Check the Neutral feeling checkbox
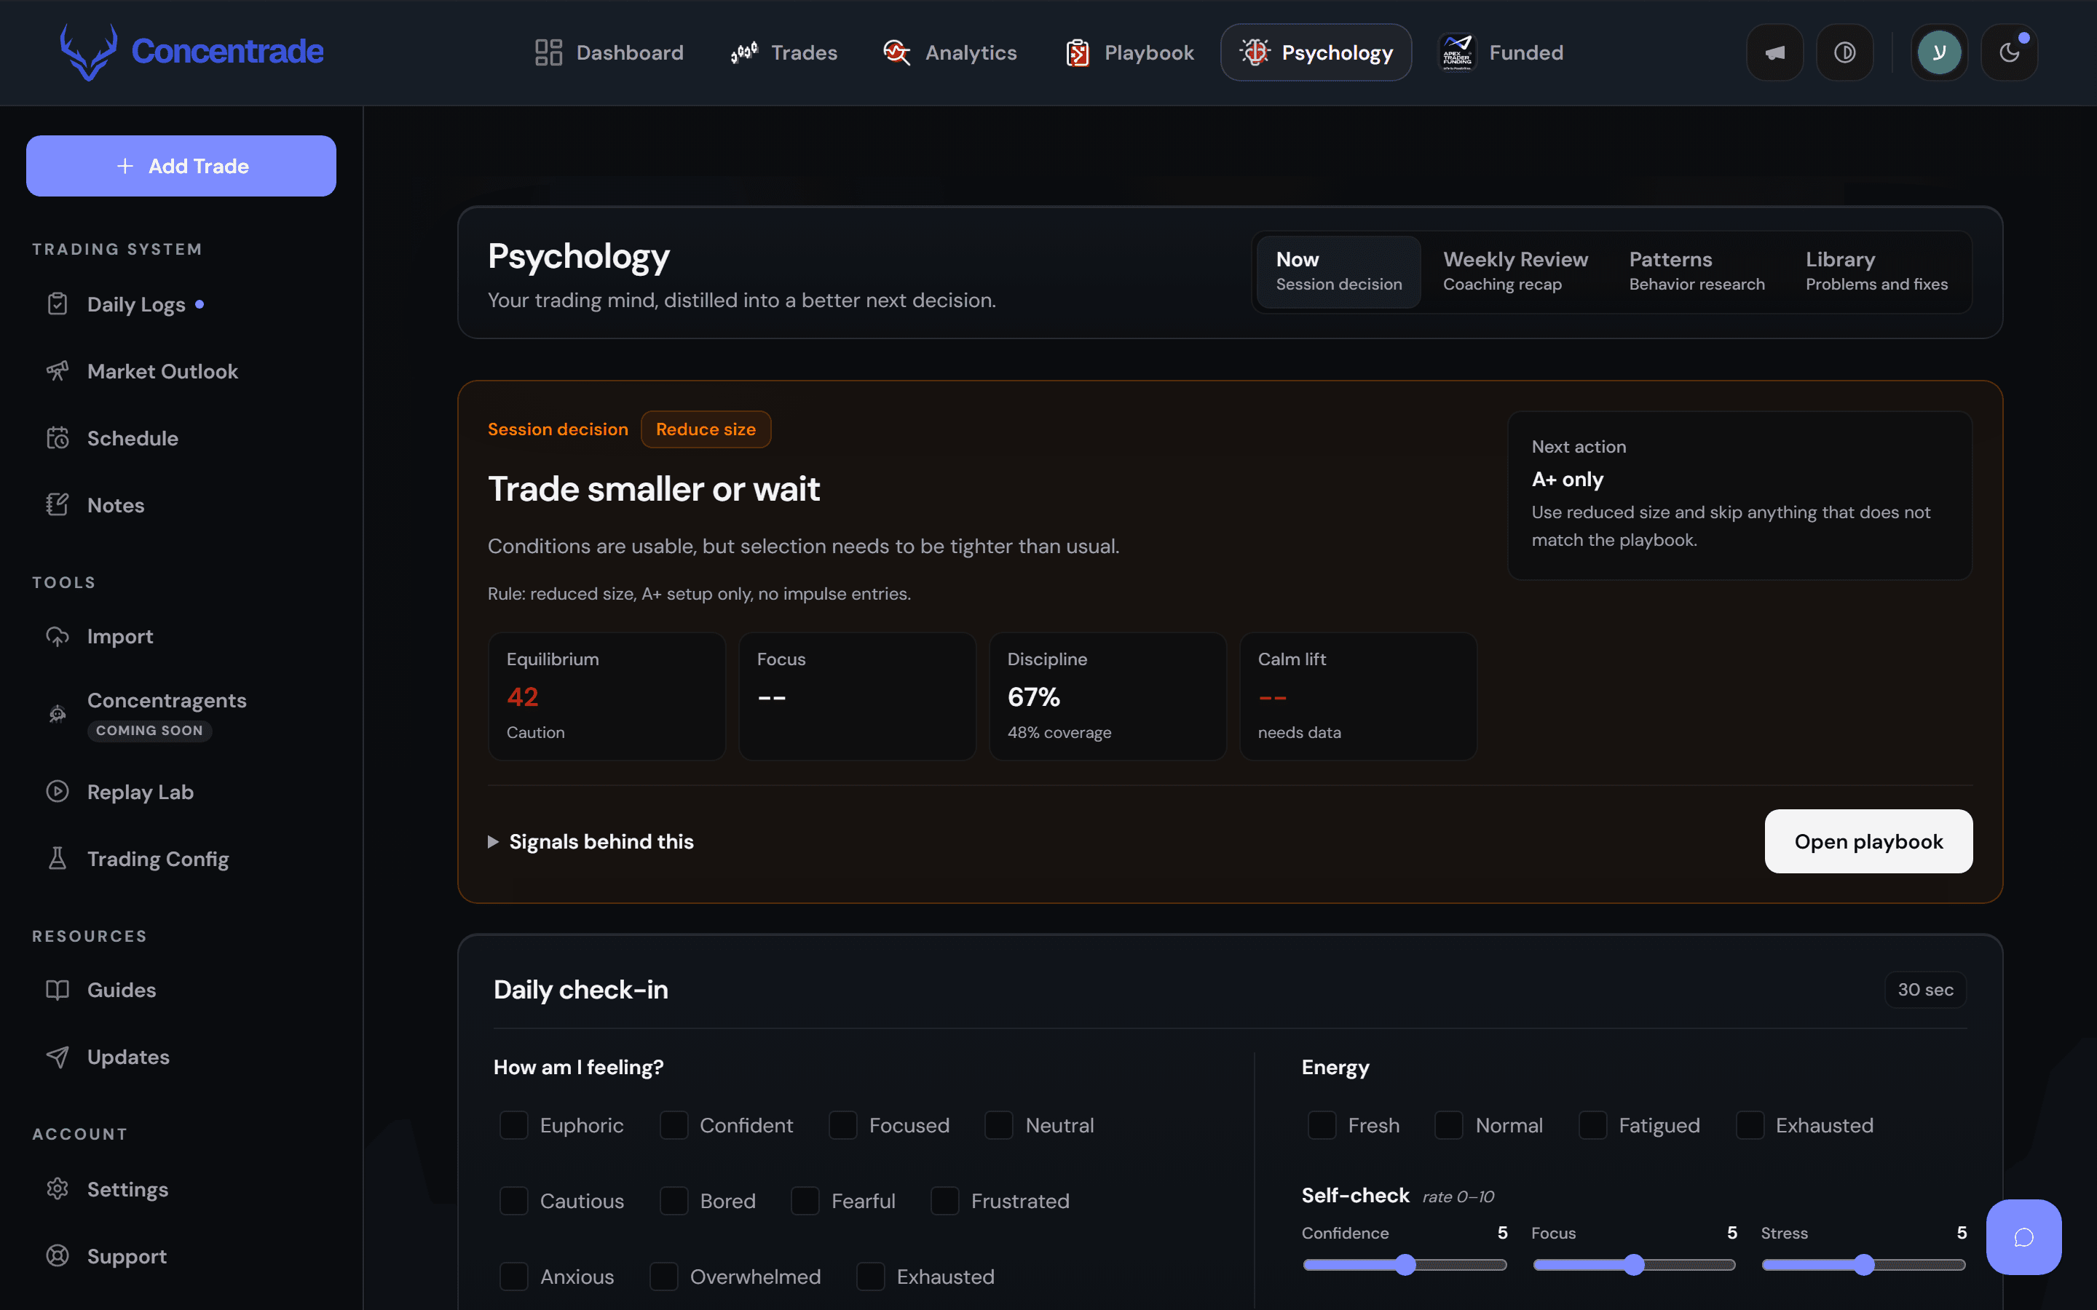 (999, 1125)
